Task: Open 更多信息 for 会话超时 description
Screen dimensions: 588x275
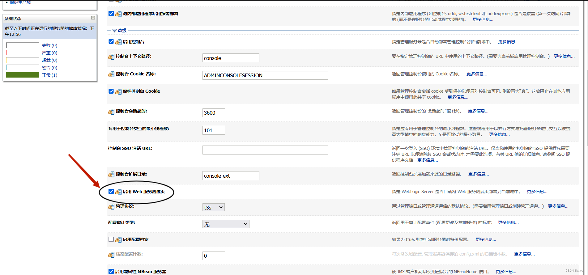Action: (478, 111)
